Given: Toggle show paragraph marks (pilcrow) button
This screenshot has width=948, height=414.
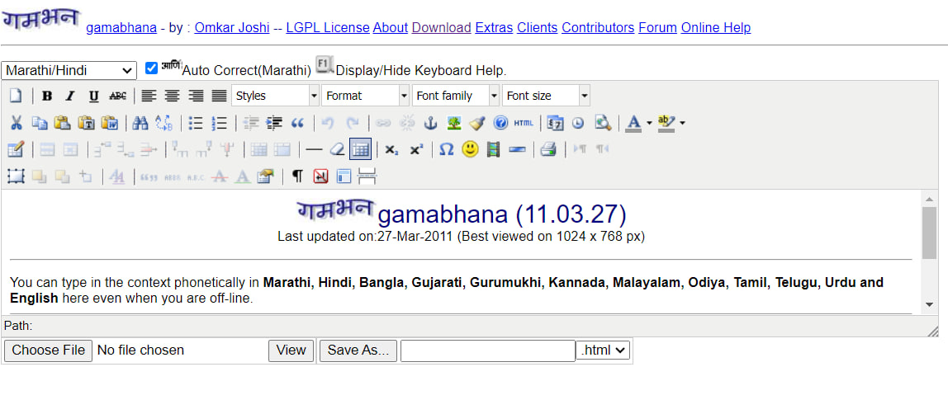Looking at the screenshot, I should coord(297,176).
